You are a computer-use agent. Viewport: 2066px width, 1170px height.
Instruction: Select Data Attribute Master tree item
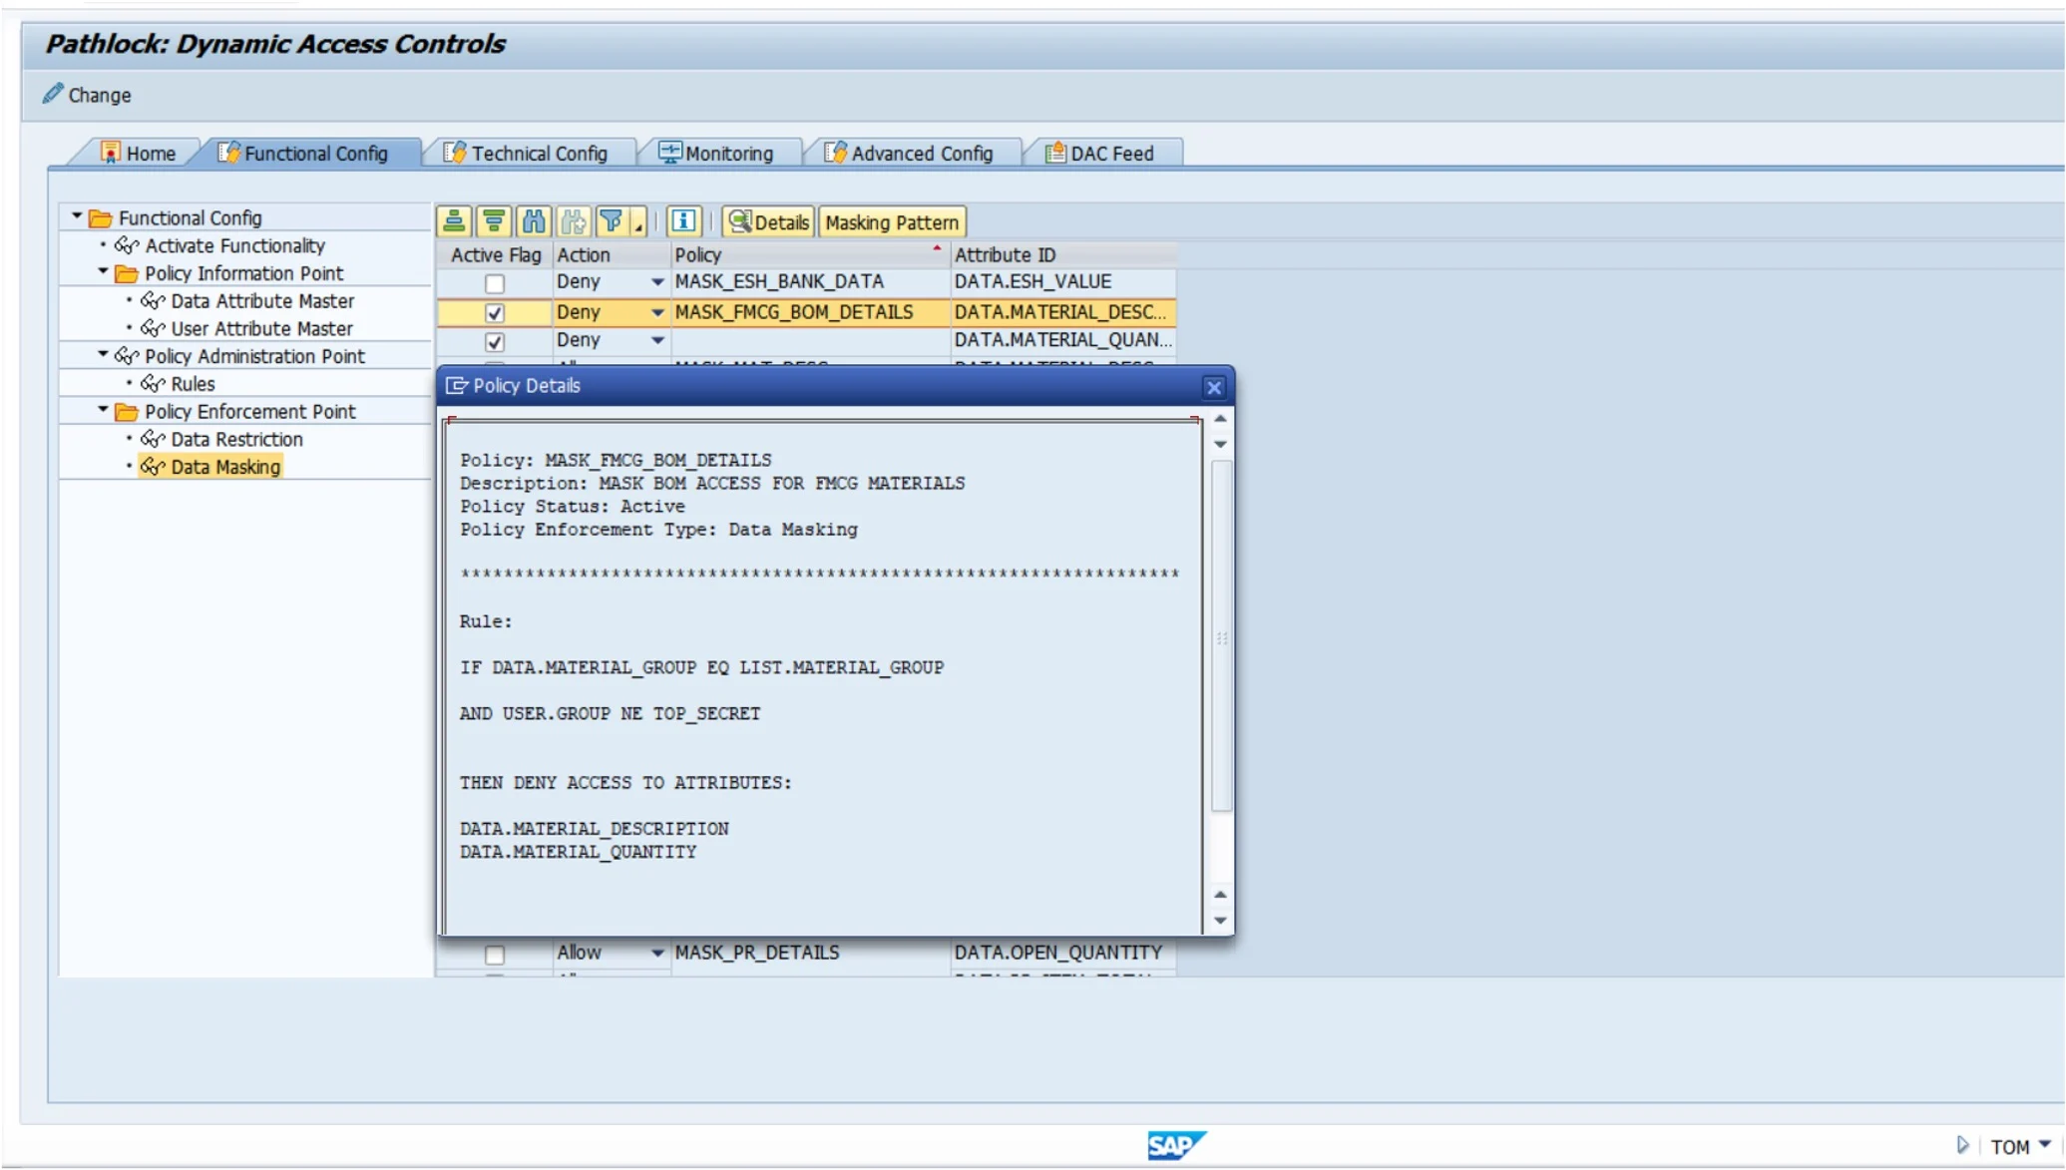(262, 300)
